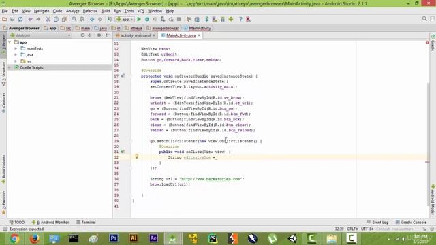Open the Android Device Monitor icon
The width and height of the screenshot is (436, 245).
(231, 19)
